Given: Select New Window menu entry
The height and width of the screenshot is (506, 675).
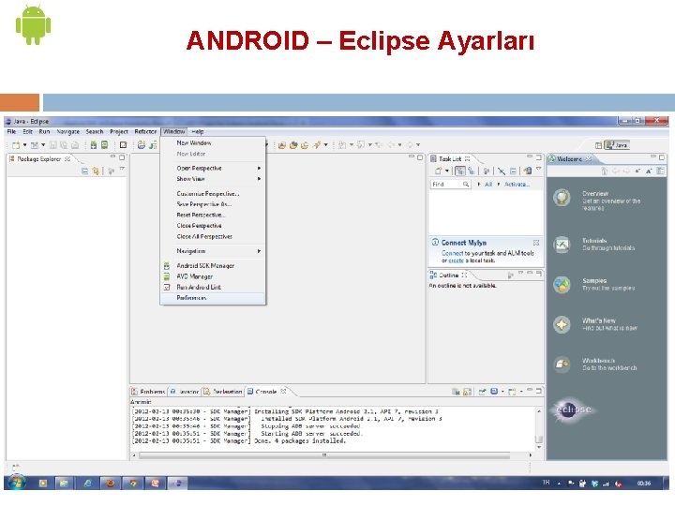Looking at the screenshot, I should click(x=213, y=142).
